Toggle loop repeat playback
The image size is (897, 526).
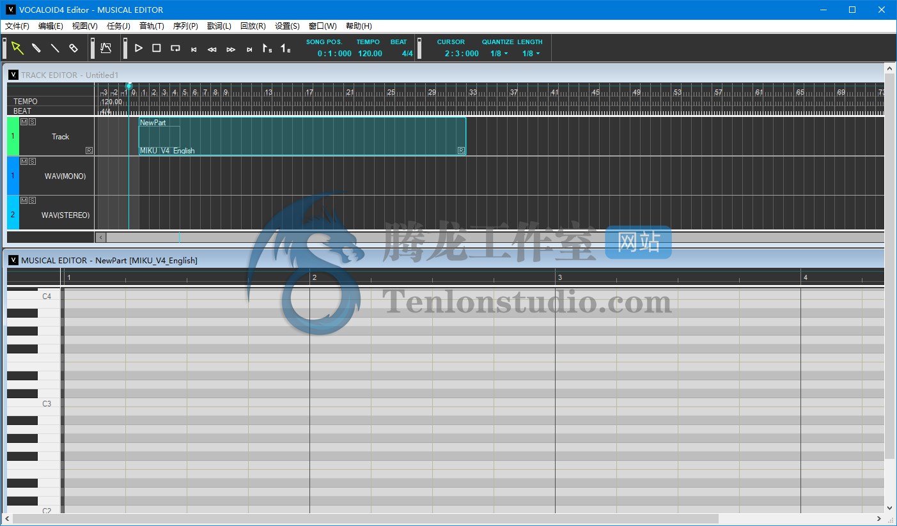175,49
